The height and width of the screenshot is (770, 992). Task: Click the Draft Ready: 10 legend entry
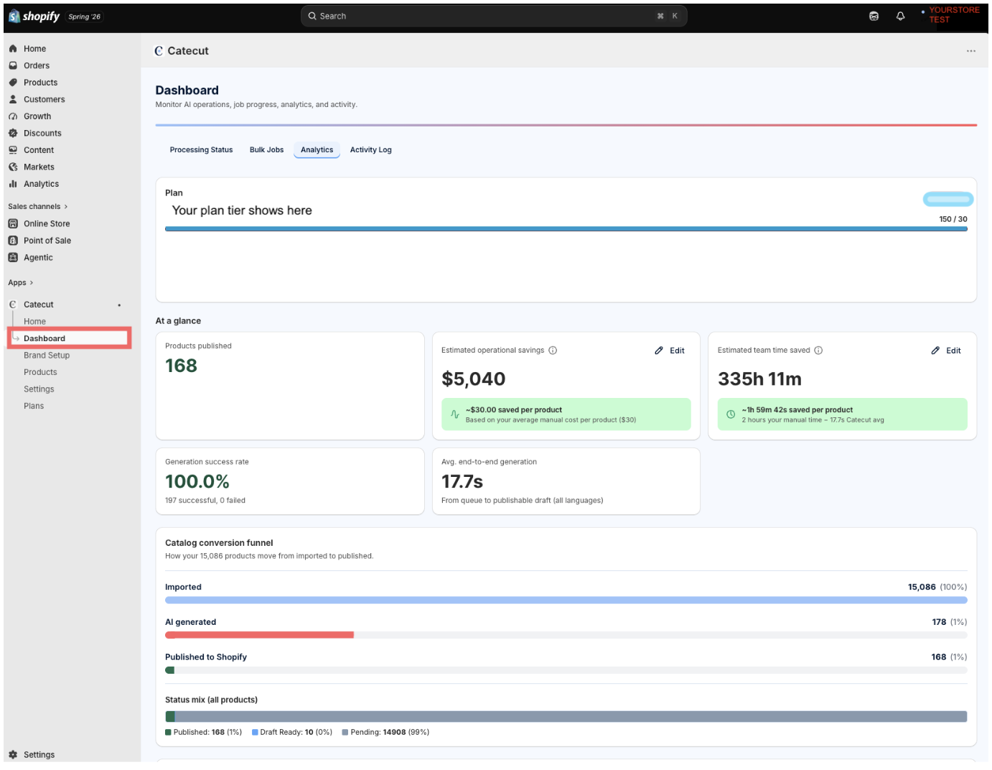(292, 733)
